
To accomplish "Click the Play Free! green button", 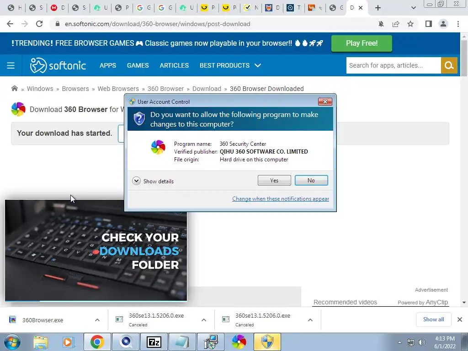I will tap(362, 43).
